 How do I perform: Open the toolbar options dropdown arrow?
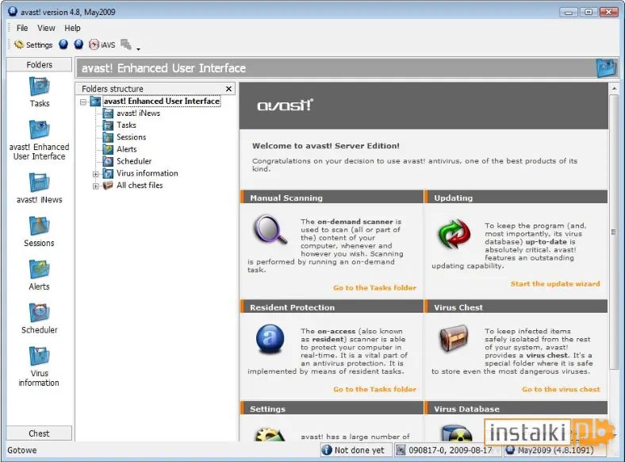(138, 48)
